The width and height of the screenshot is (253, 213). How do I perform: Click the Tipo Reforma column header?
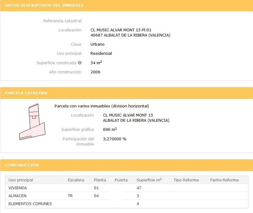[x=186, y=180]
